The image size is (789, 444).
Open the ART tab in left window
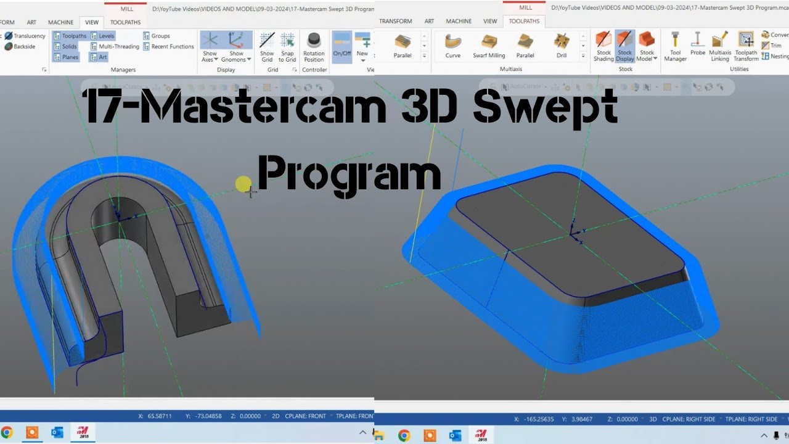[31, 22]
